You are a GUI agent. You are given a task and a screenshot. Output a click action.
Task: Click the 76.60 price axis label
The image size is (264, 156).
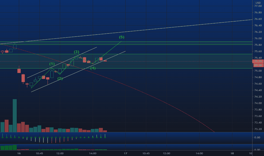(258, 19)
